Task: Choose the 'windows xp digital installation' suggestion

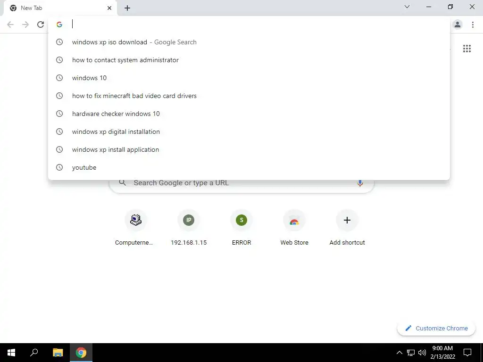Action: [249, 132]
